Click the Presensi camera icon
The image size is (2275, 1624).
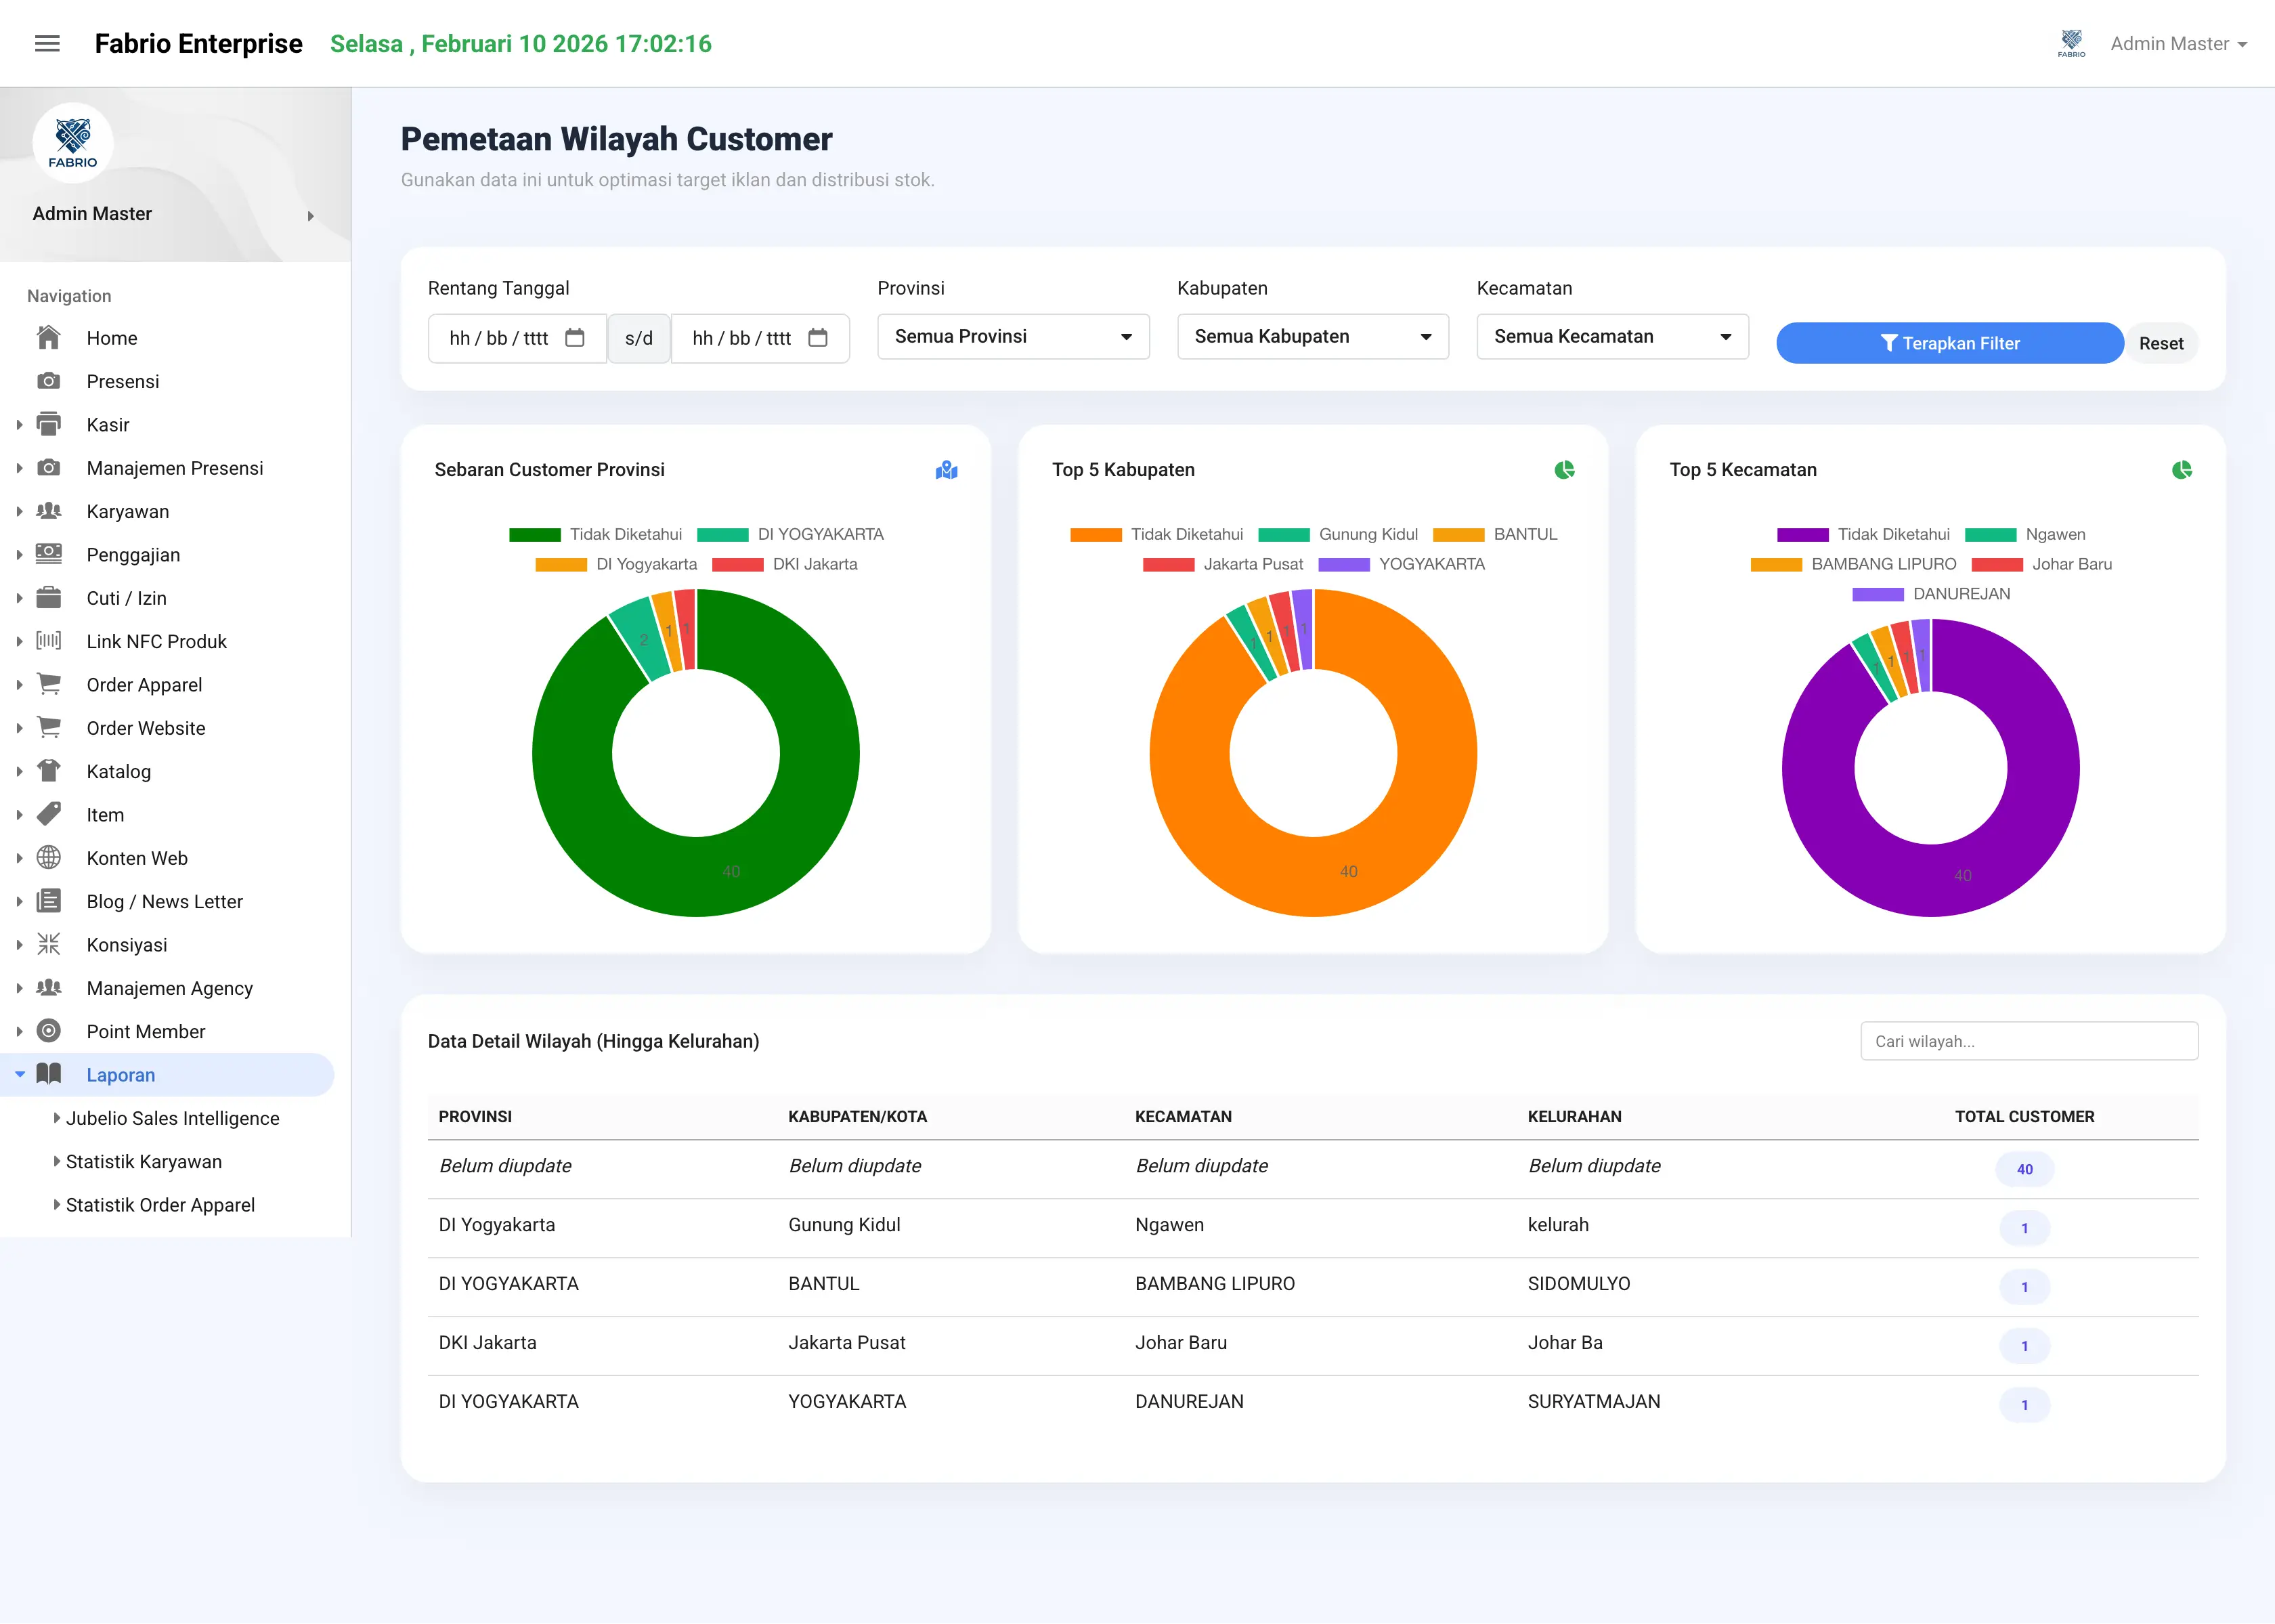pos(48,381)
